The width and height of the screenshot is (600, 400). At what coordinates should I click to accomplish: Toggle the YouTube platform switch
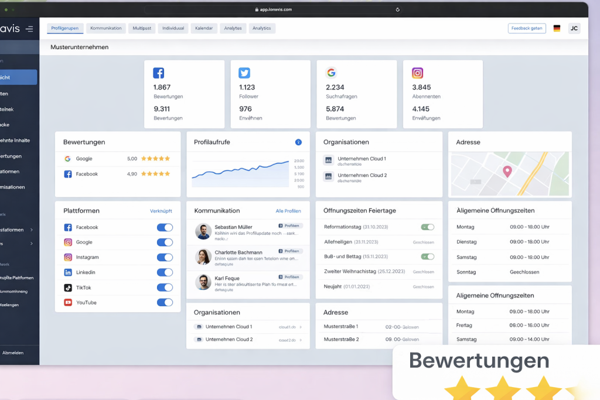[165, 302]
